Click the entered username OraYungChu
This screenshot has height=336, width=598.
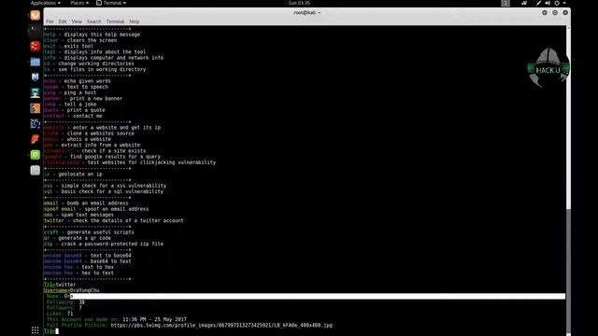[x=85, y=290]
